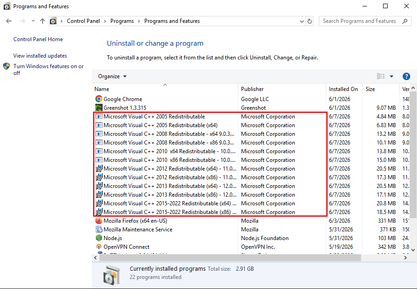Viewport: 417px width, 289px height.
Task: Select the OpenVPN Inc. publisher cell
Action: [258, 247]
